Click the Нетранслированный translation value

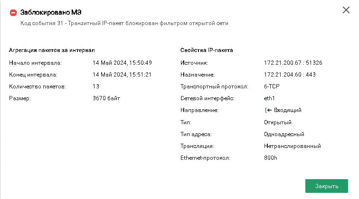293,146
